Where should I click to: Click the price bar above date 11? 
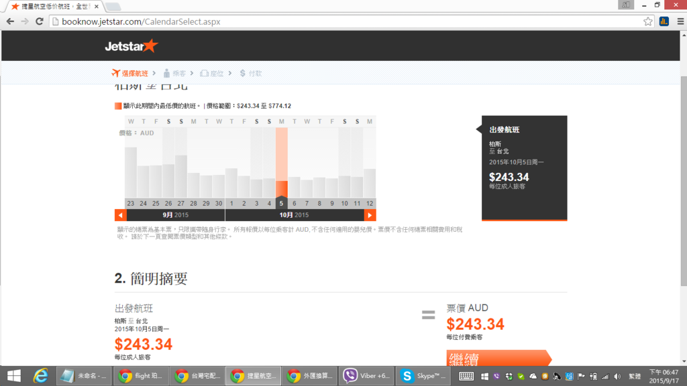[357, 187]
